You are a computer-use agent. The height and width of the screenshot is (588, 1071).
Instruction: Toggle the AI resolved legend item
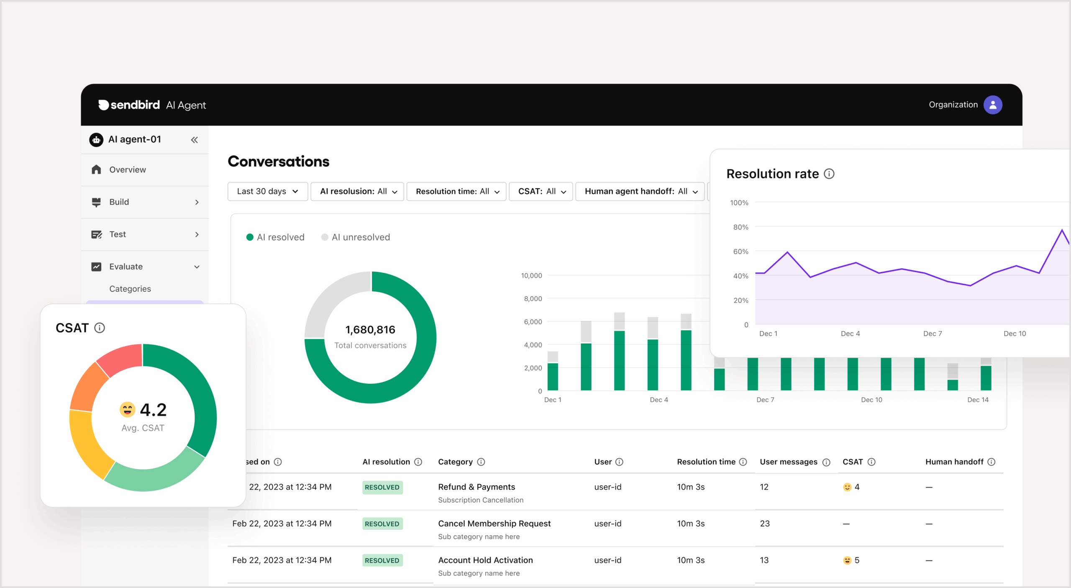(275, 237)
